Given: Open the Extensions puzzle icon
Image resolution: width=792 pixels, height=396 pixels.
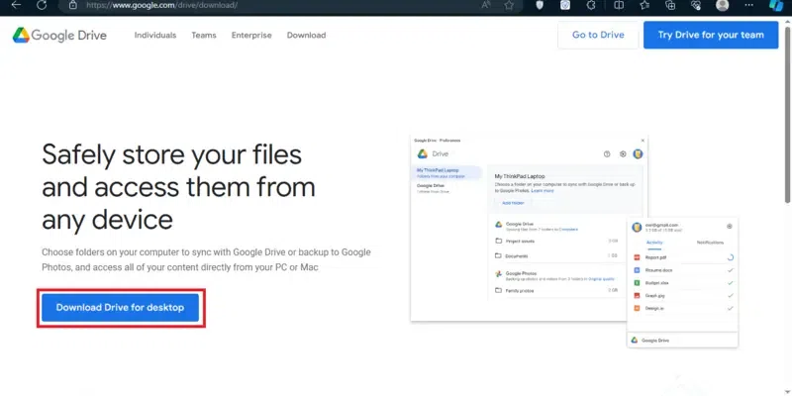Looking at the screenshot, I should [591, 5].
